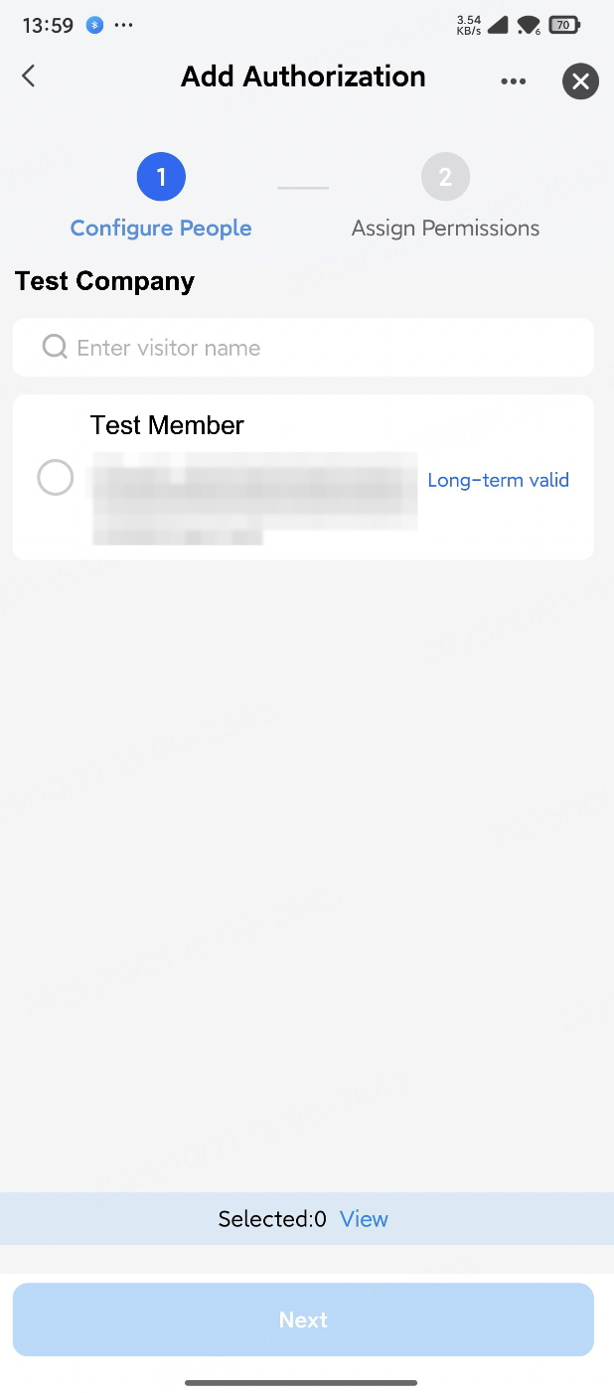The height and width of the screenshot is (1393, 614).
Task: Tap the Selected:0 counter text
Action: tap(272, 1219)
